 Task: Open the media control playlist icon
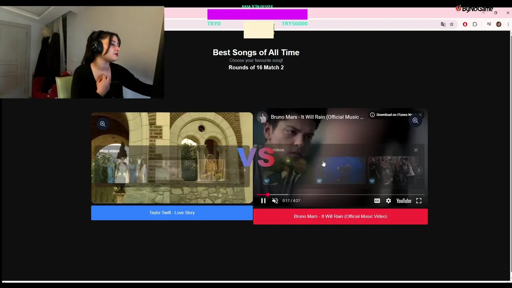pyautogui.click(x=489, y=24)
